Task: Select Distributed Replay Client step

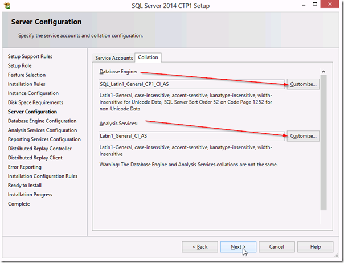Action: [x=35, y=158]
